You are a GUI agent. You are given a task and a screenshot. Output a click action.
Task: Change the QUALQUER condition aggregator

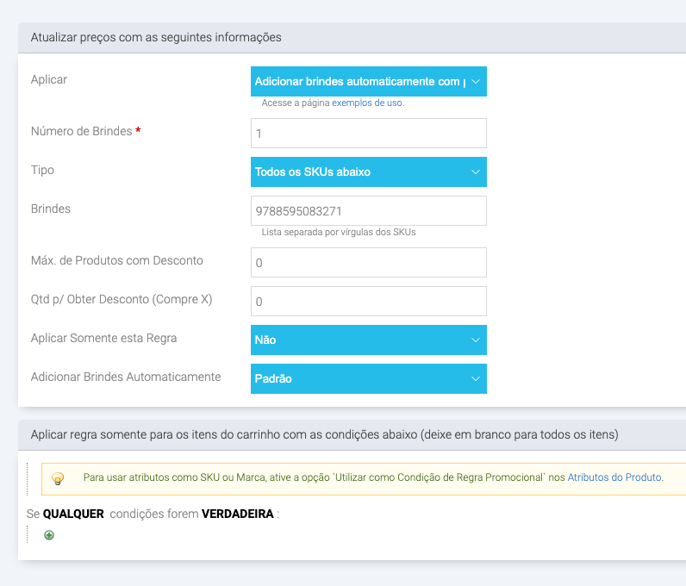73,514
